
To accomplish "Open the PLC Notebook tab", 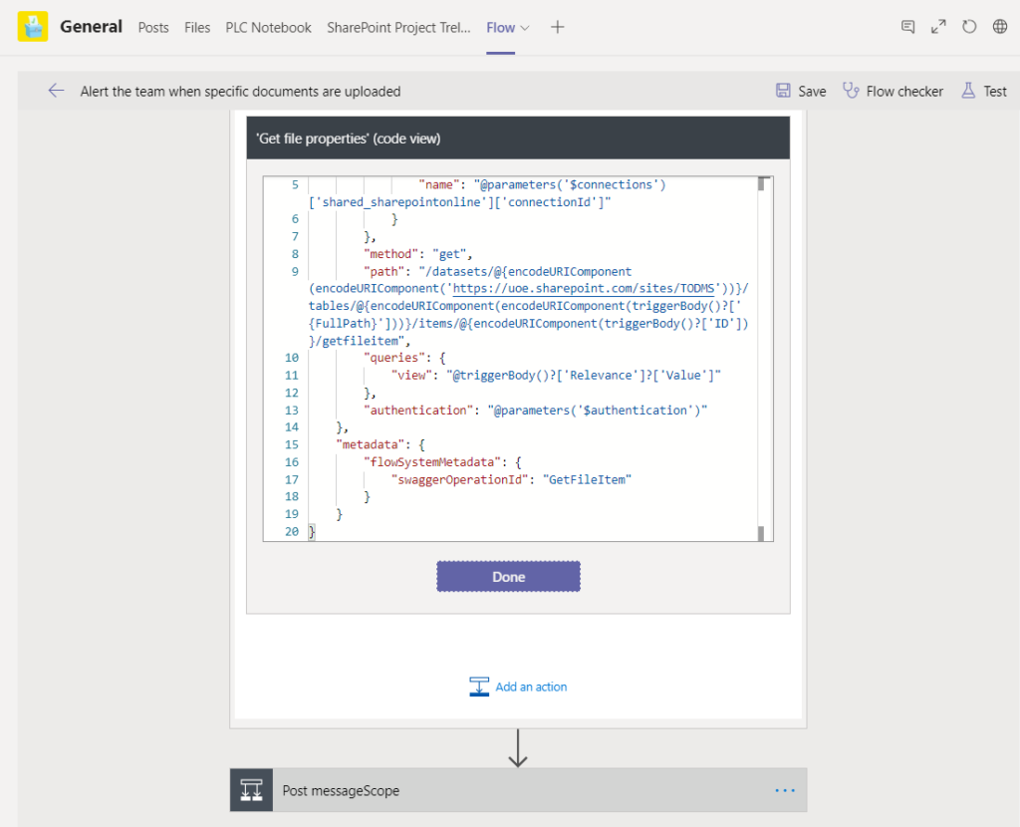I will (268, 28).
